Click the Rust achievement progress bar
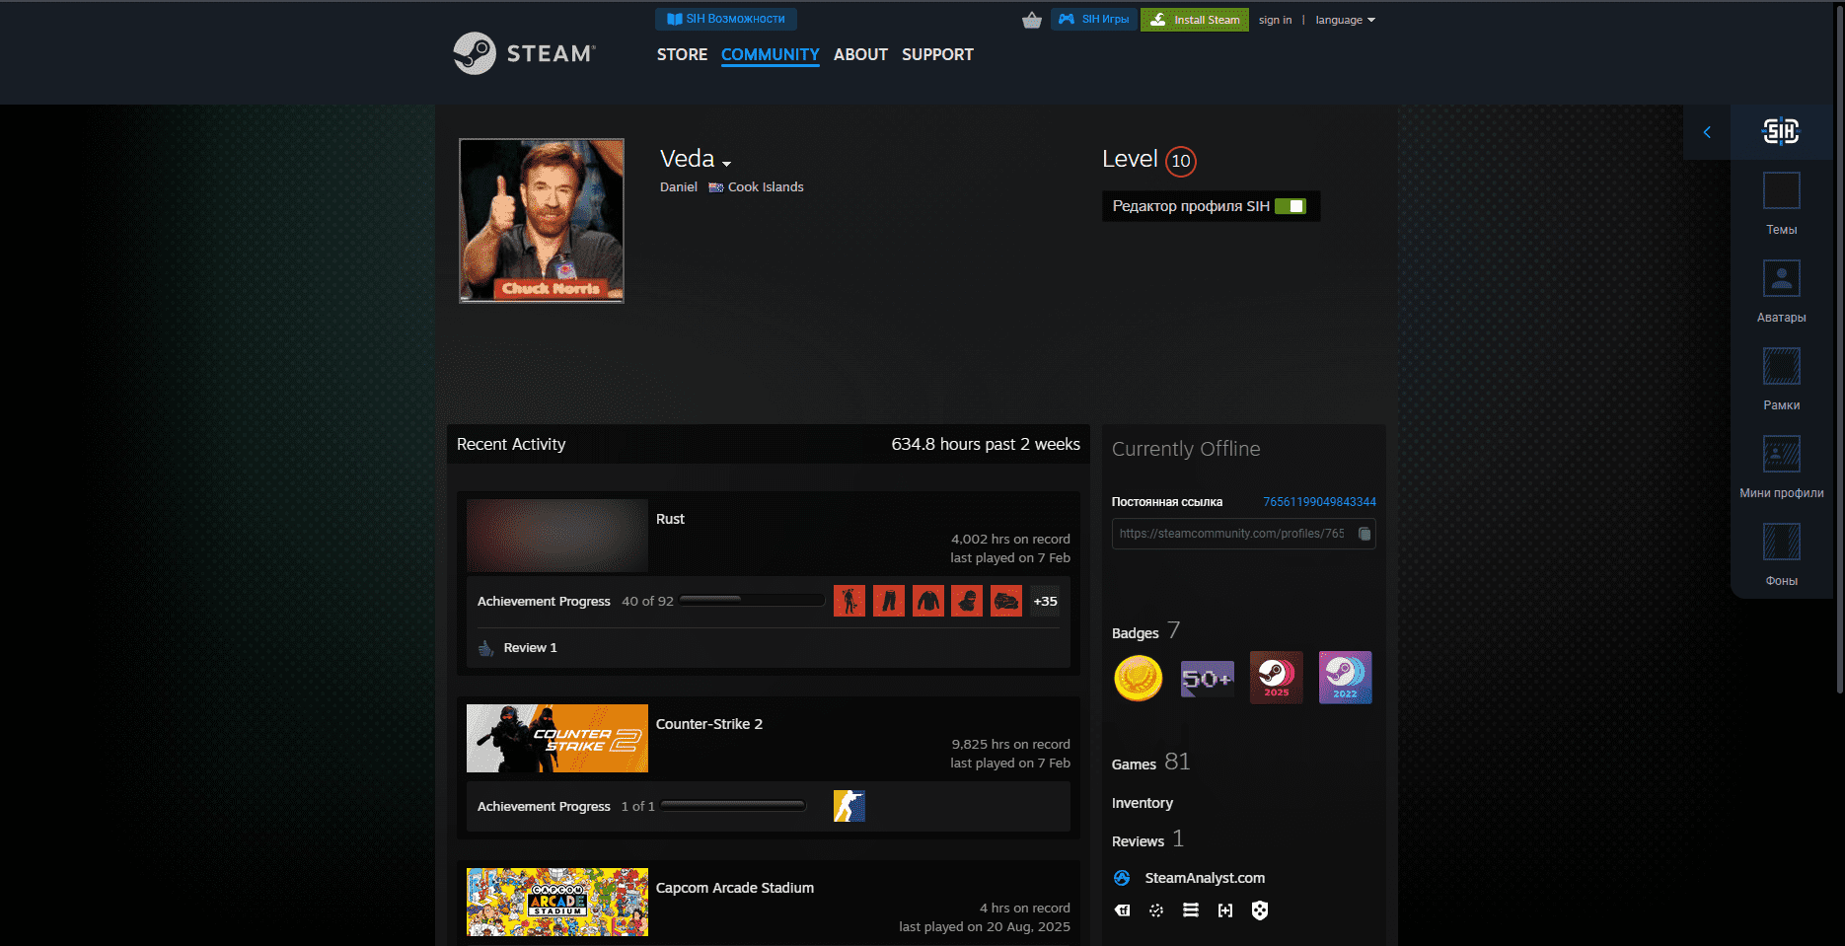The image size is (1845, 946). [x=752, y=600]
